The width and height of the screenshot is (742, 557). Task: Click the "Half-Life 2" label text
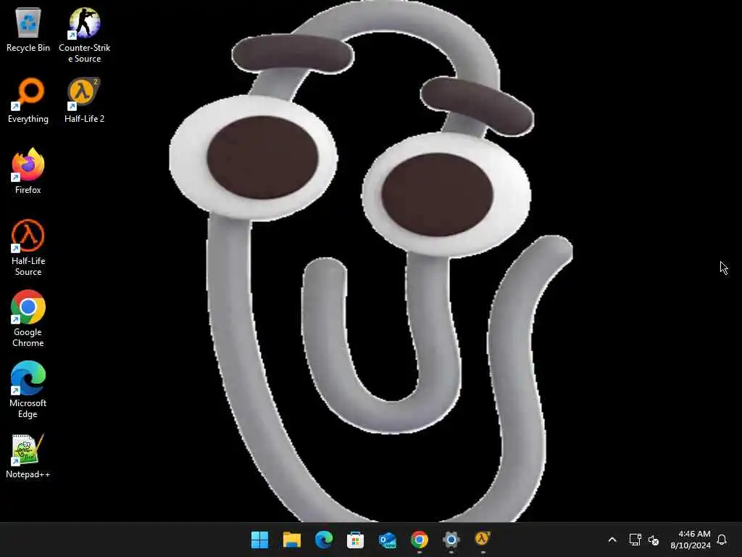coord(84,119)
